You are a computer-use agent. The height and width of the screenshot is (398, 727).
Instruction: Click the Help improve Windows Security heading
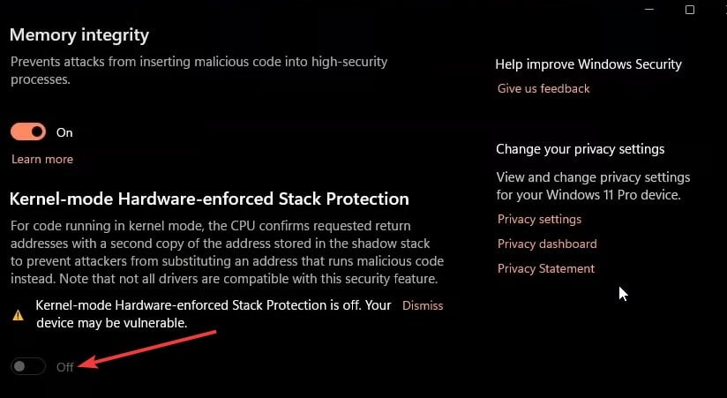point(588,64)
